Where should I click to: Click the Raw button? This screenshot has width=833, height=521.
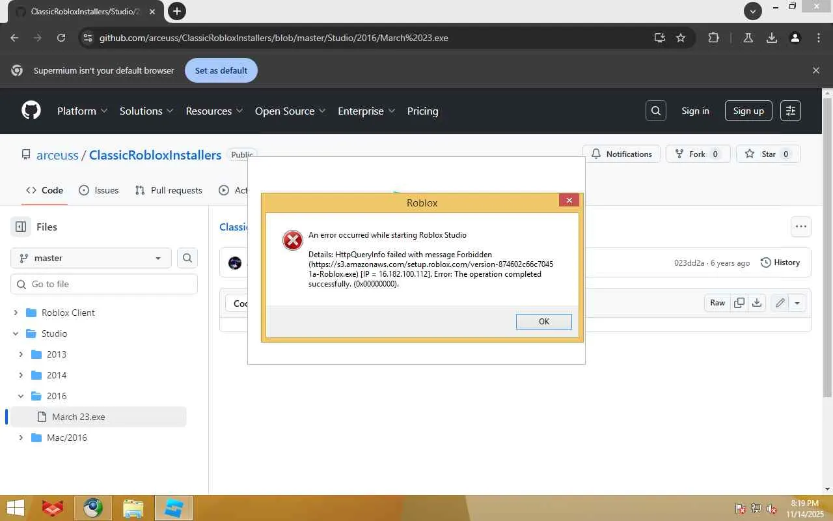pyautogui.click(x=717, y=303)
